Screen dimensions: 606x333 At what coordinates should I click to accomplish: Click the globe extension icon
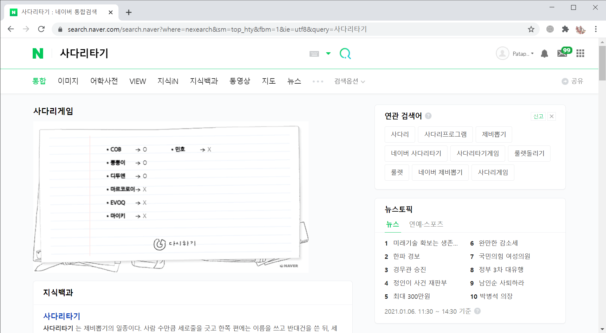click(550, 29)
